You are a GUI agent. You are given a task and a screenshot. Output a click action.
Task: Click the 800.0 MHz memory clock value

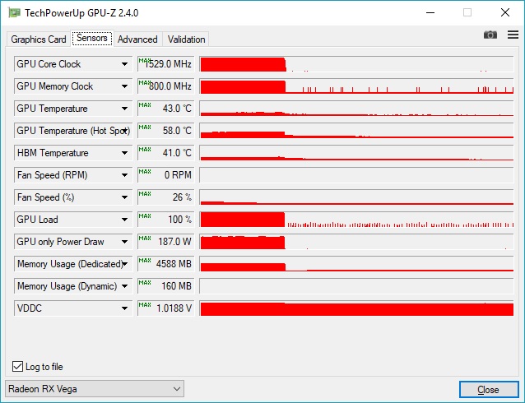pyautogui.click(x=165, y=86)
